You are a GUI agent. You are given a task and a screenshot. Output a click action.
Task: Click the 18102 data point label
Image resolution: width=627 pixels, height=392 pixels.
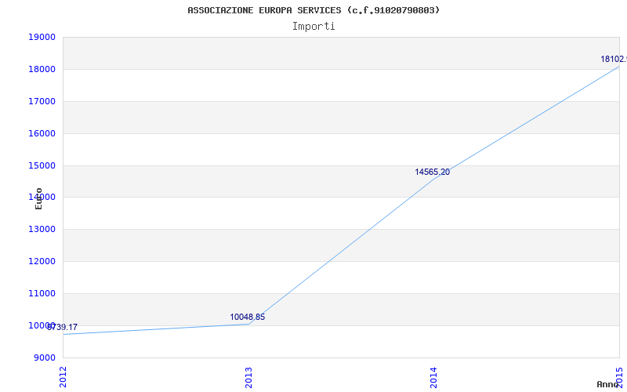click(614, 60)
